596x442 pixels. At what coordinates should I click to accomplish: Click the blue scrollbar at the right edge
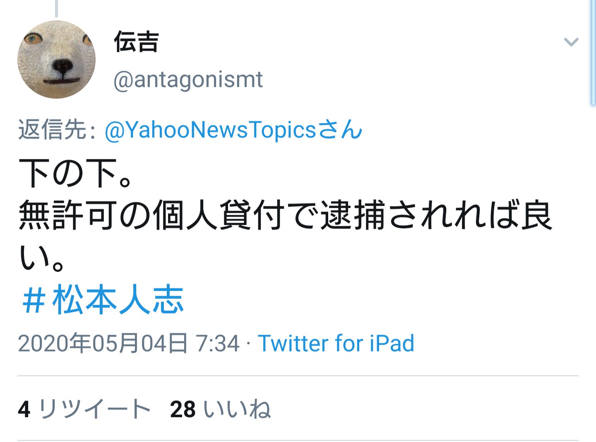pos(593,52)
